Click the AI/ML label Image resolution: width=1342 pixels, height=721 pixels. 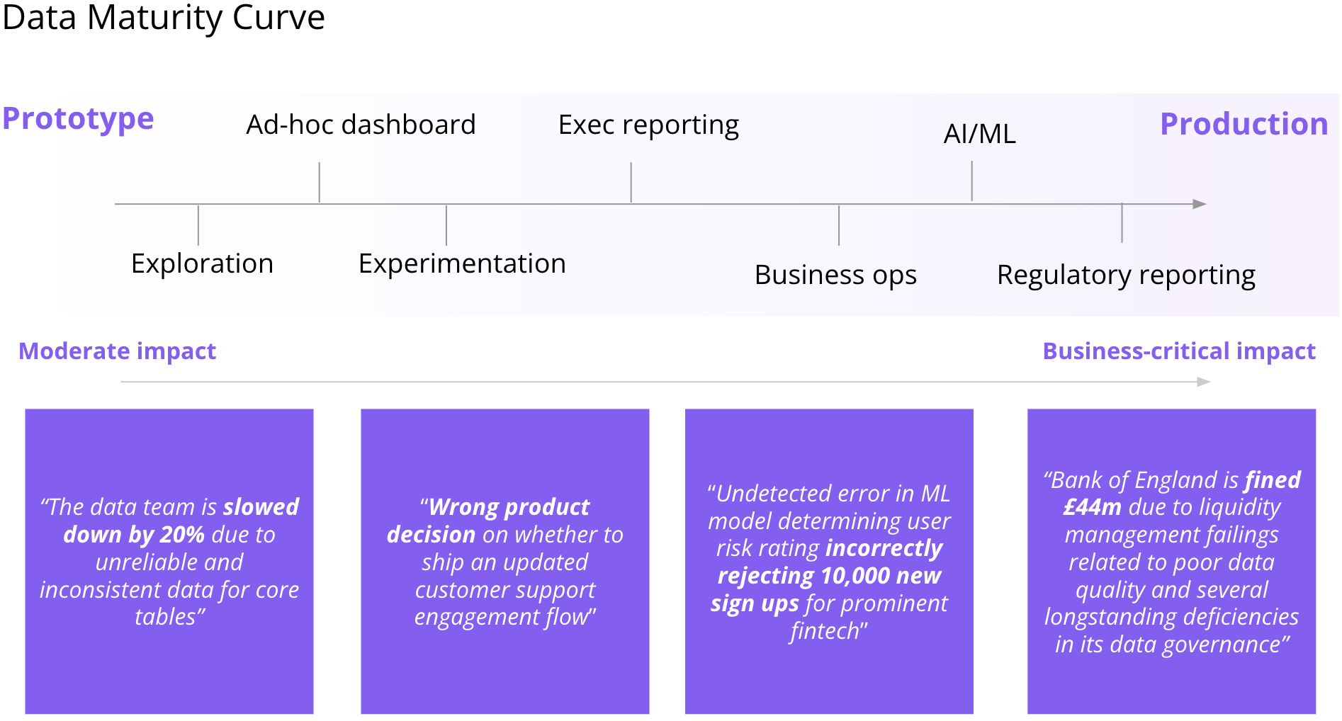tap(979, 133)
